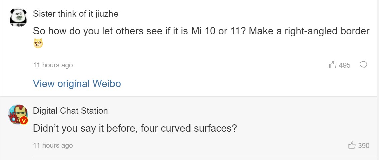Click the timestamp under Digital Chat Station's reply

click(x=53, y=145)
